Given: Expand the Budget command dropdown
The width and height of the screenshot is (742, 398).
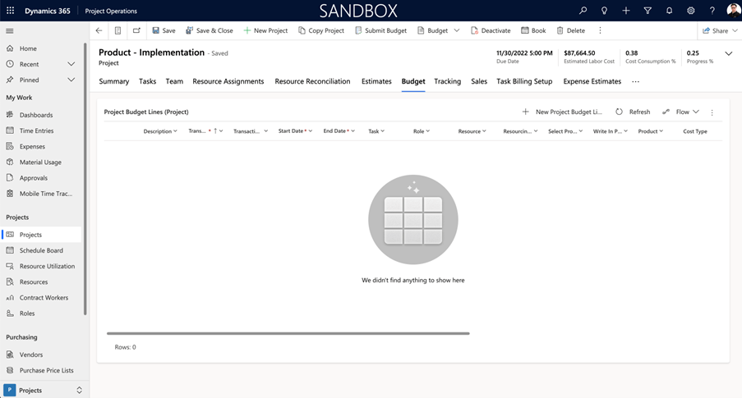Looking at the screenshot, I should coord(456,30).
